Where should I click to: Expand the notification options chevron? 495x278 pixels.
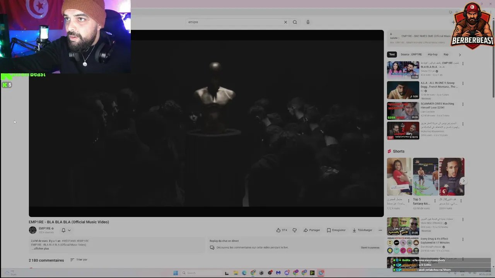coord(69,230)
